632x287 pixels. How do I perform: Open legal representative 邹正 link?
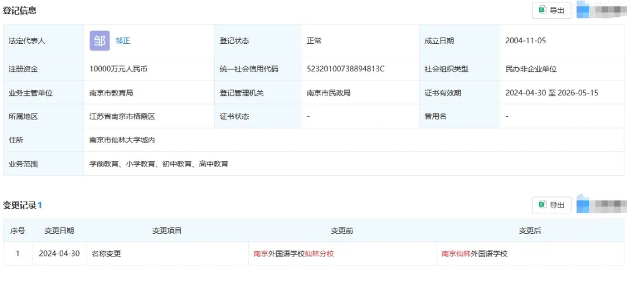tap(122, 41)
